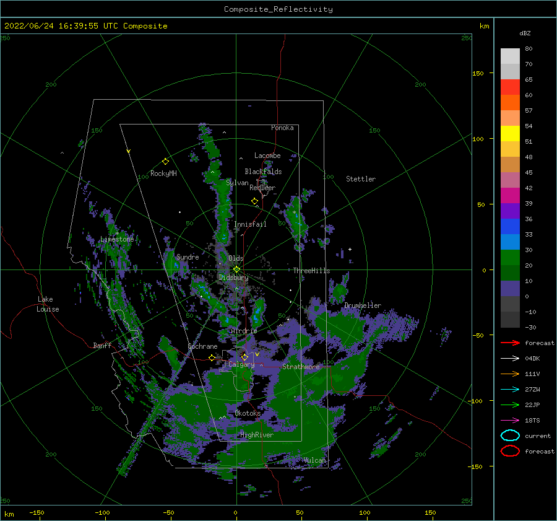Click the white asterisk marker near Limestone
557x521 pixels.
click(x=117, y=234)
